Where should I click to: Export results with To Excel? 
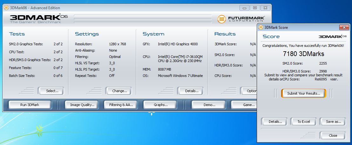(303, 122)
